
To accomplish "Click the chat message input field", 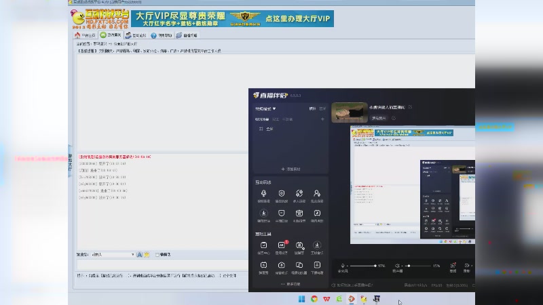I will click(x=162, y=265).
